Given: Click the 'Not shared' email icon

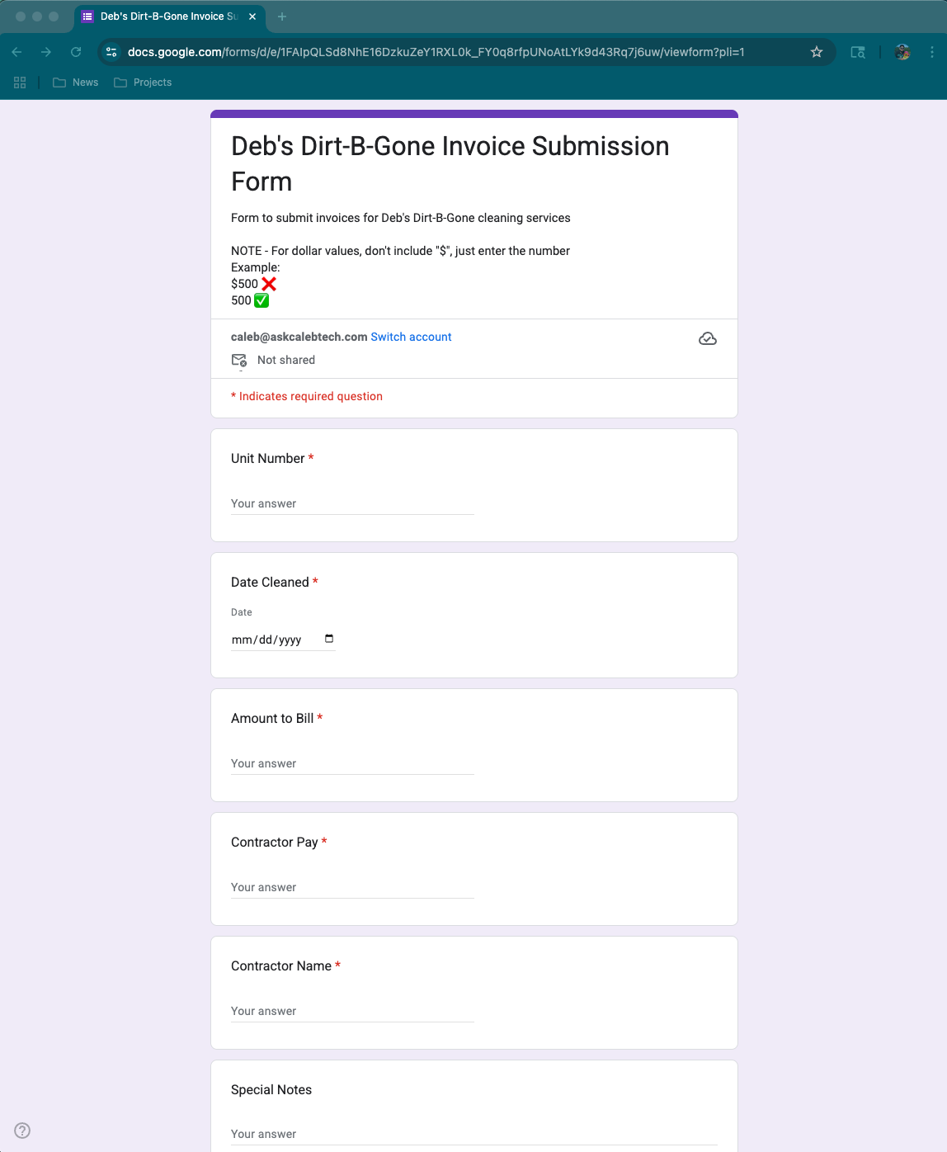Looking at the screenshot, I should coord(238,360).
